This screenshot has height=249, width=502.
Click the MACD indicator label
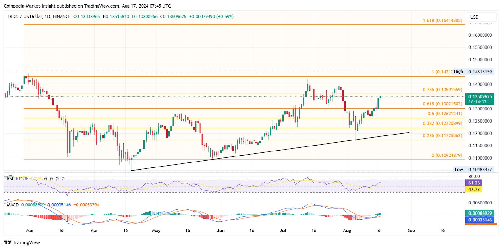[13, 205]
